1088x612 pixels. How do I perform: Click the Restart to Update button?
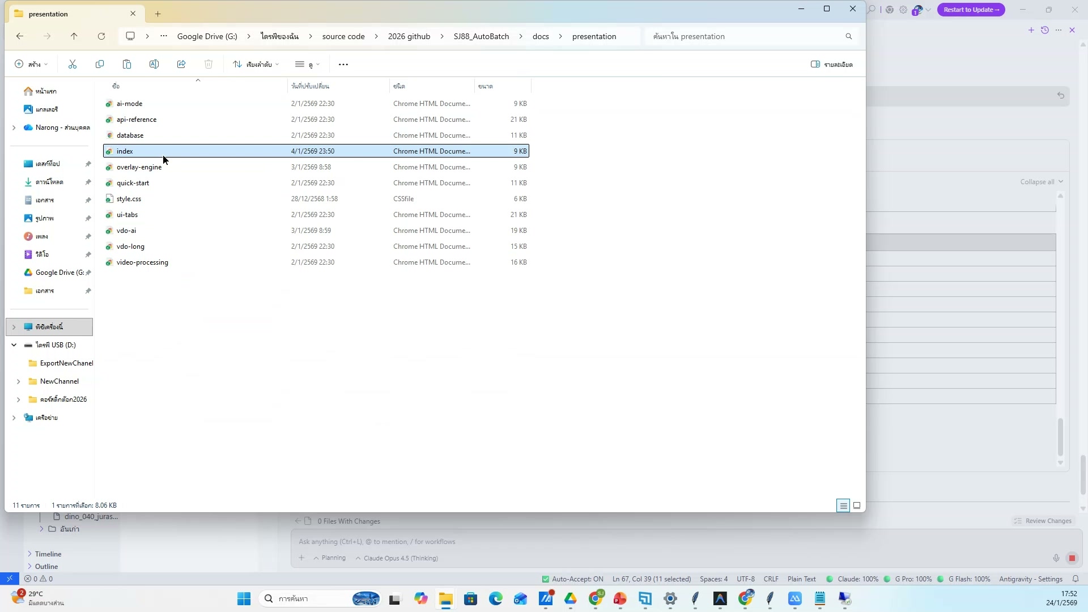click(971, 10)
